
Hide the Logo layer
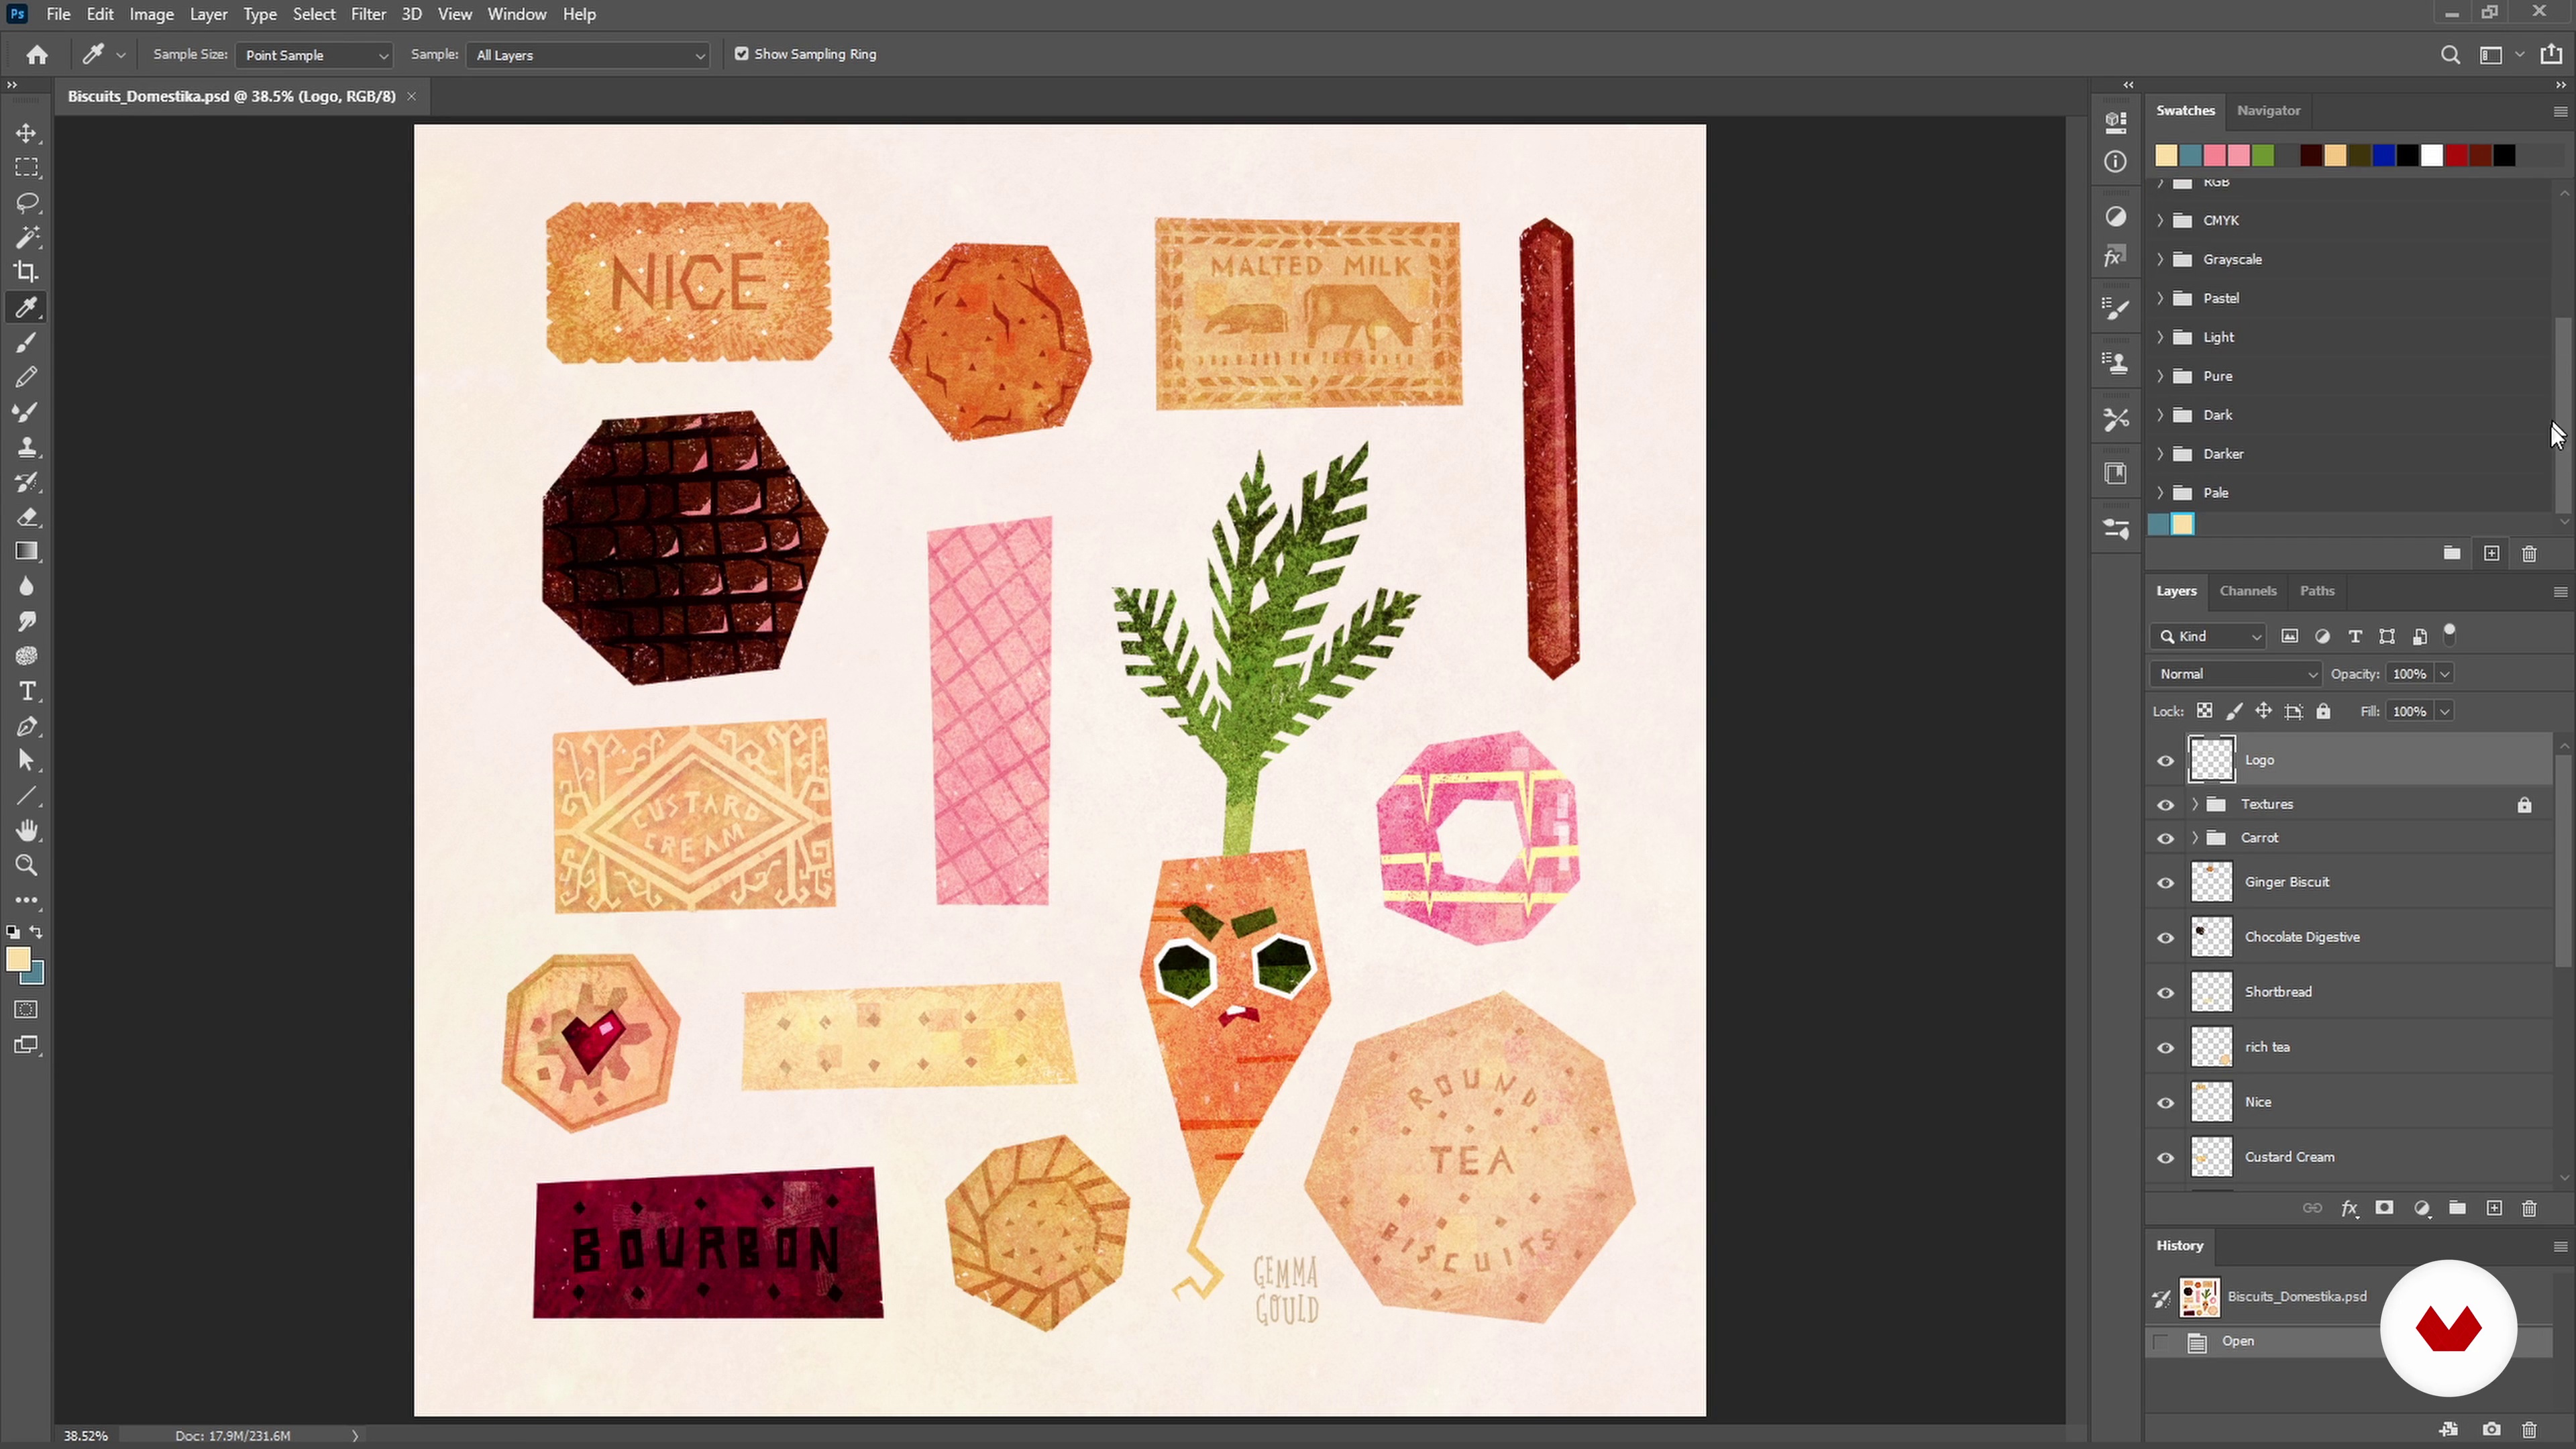pyautogui.click(x=2166, y=761)
